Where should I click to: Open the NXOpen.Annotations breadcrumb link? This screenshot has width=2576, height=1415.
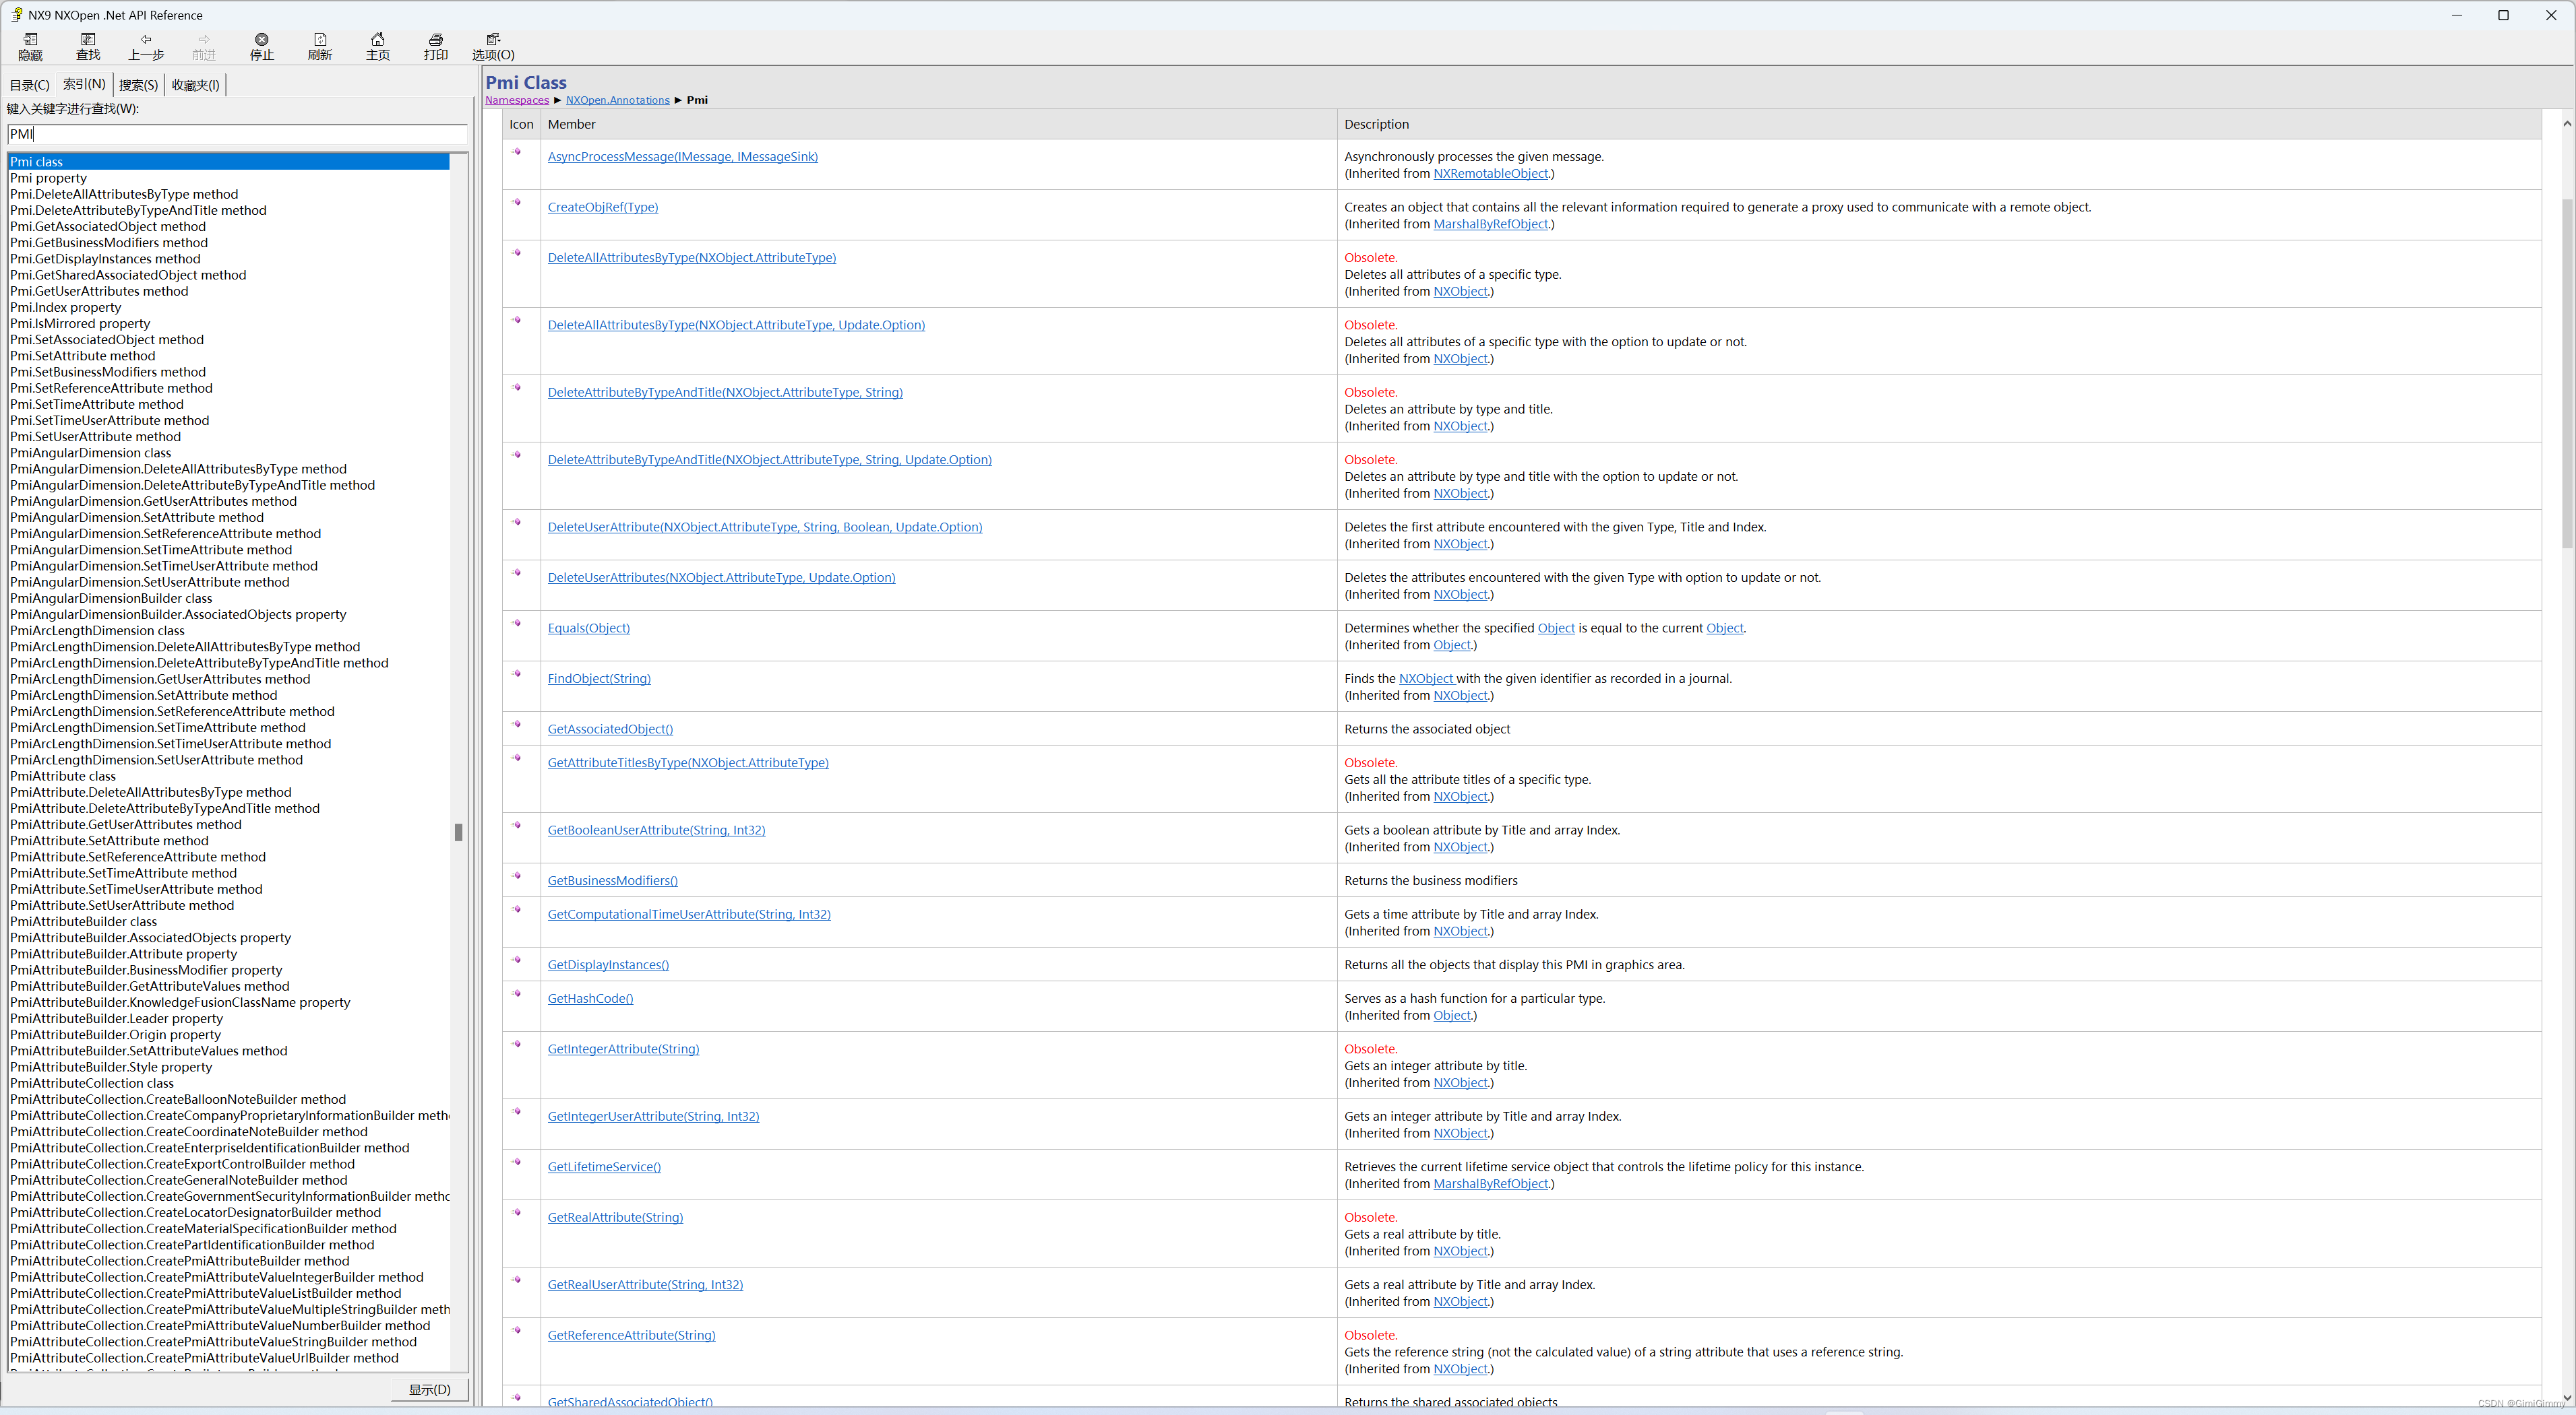[x=617, y=100]
